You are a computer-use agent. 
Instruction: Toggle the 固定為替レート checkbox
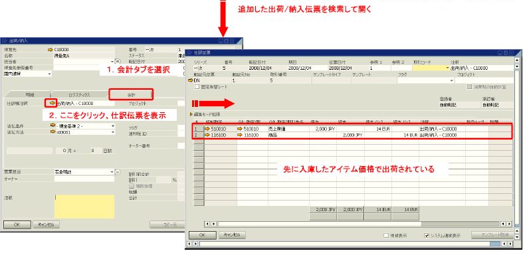pos(197,87)
